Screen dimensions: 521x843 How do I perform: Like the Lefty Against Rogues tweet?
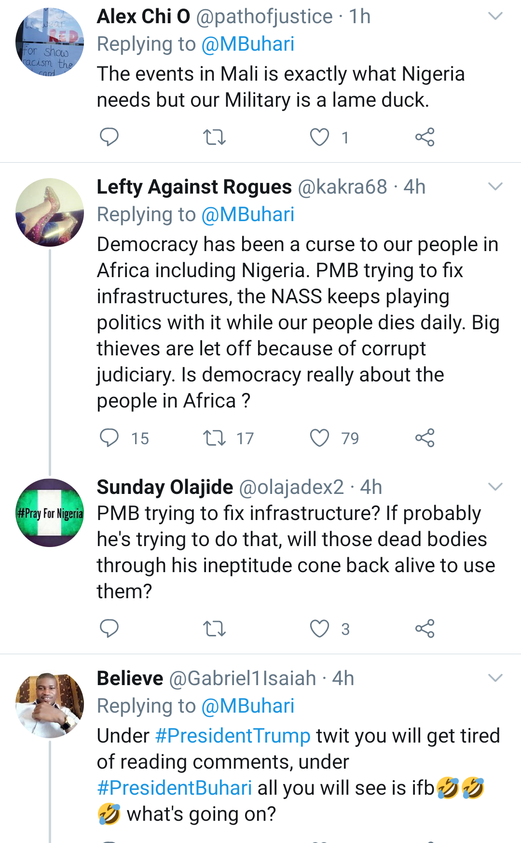click(x=319, y=438)
